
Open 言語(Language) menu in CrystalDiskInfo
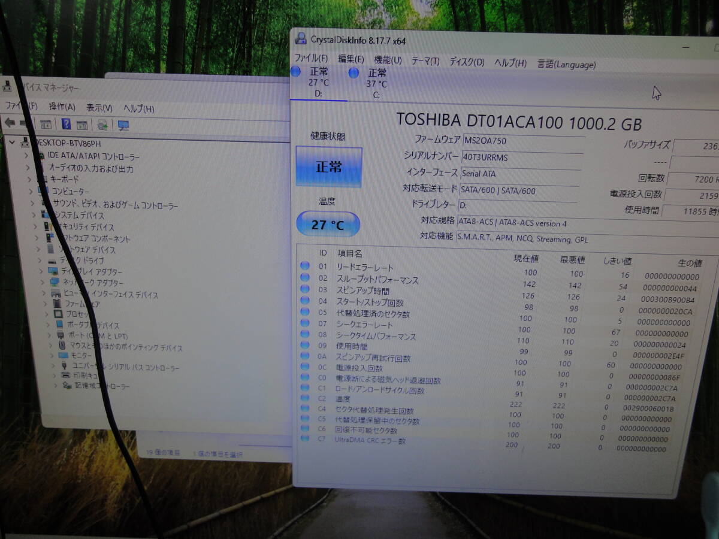[x=566, y=64]
